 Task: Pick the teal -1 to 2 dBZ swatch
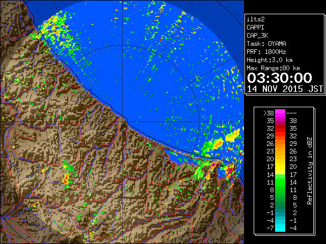280,212
